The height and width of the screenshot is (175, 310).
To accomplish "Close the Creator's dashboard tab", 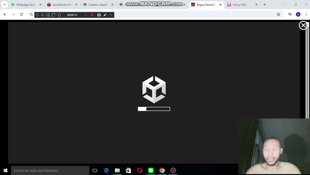I will 112,5.
